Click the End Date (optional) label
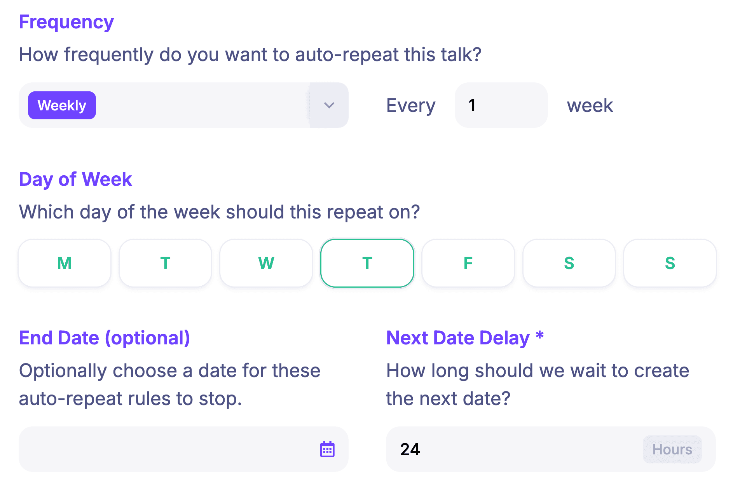The image size is (740, 489). pos(105,337)
